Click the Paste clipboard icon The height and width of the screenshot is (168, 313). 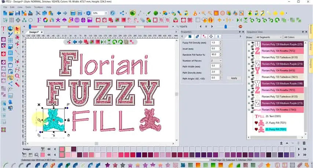click(x=51, y=13)
